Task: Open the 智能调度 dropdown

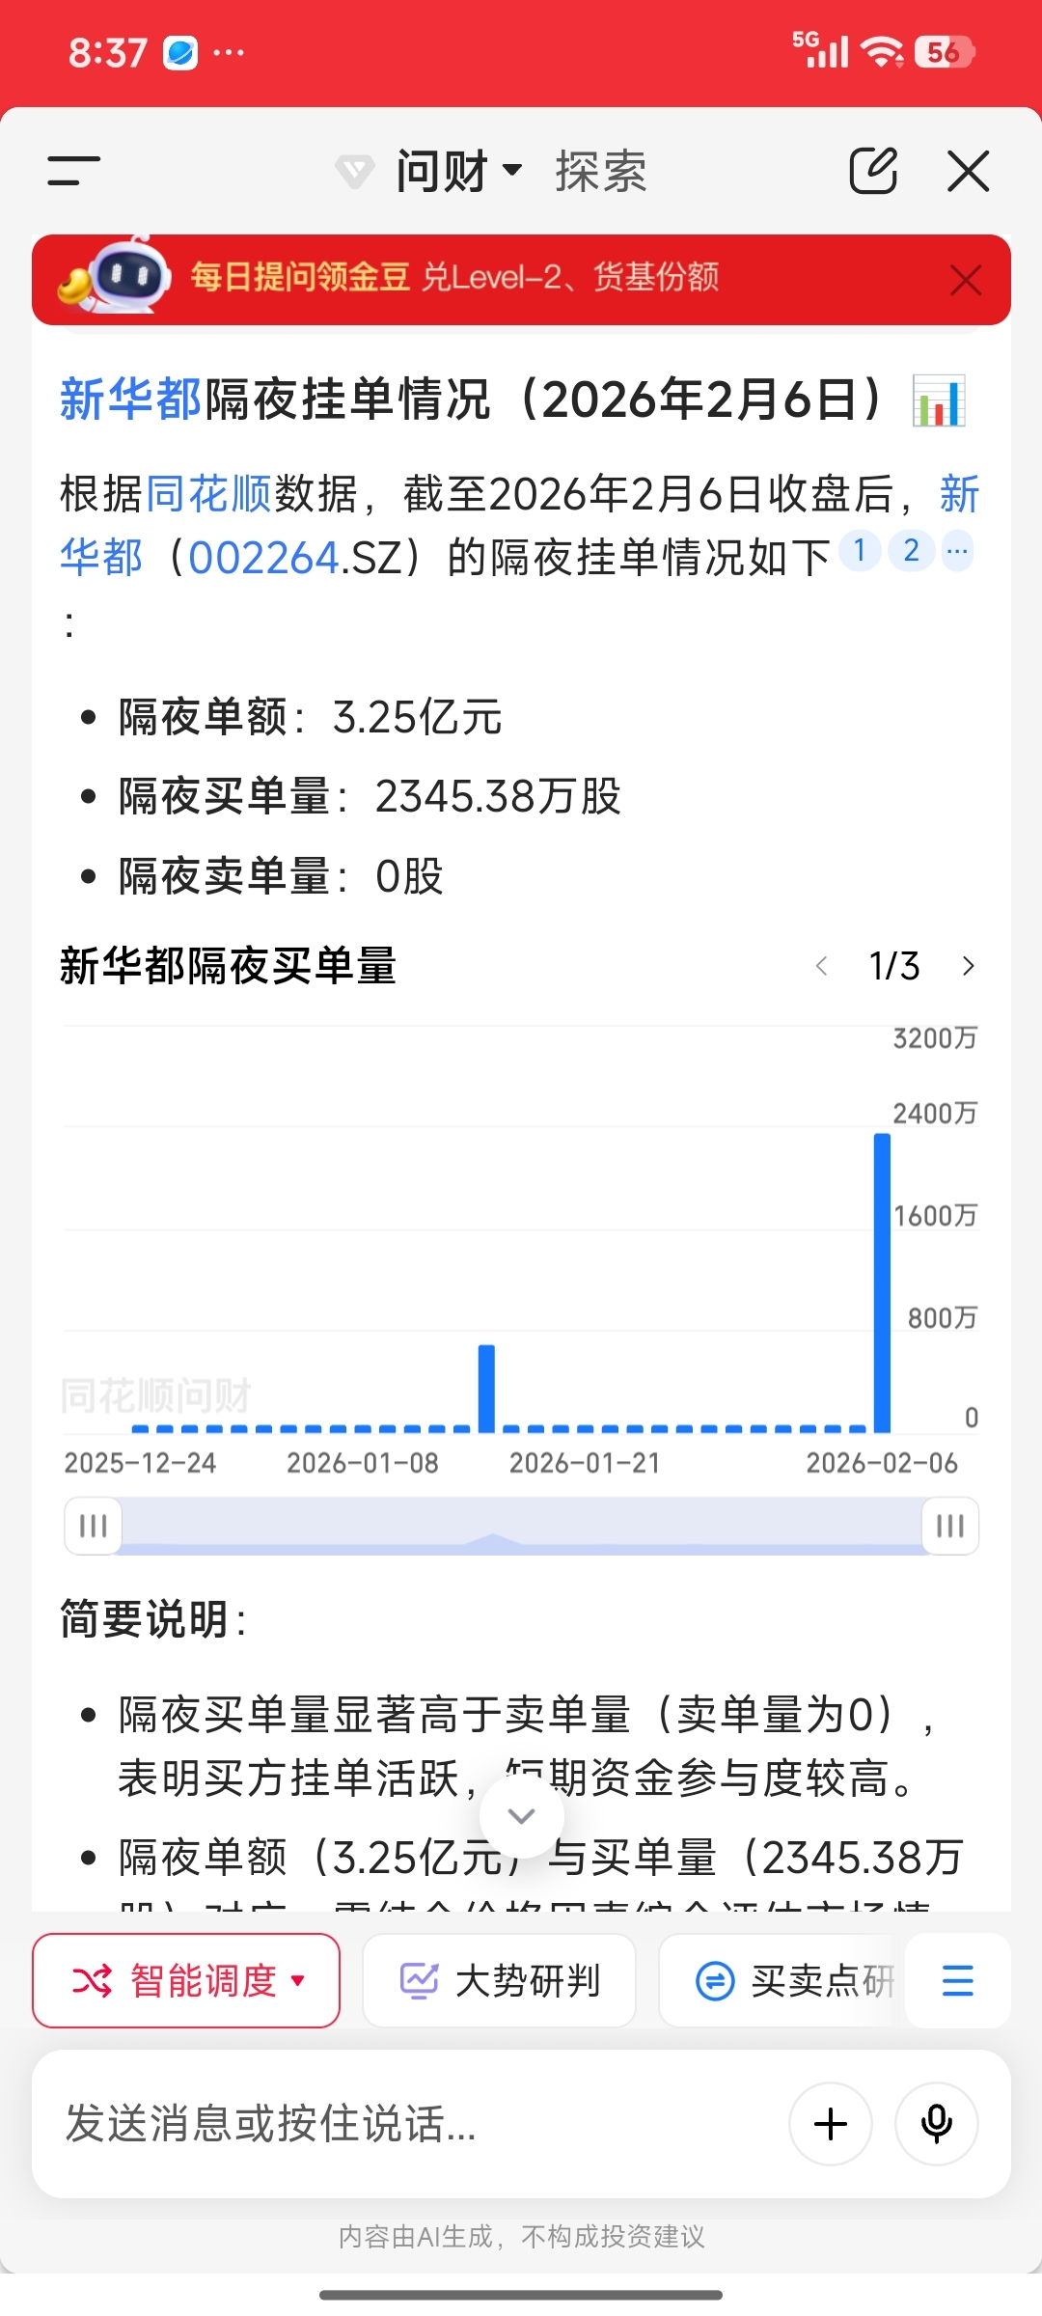Action: (x=186, y=1981)
